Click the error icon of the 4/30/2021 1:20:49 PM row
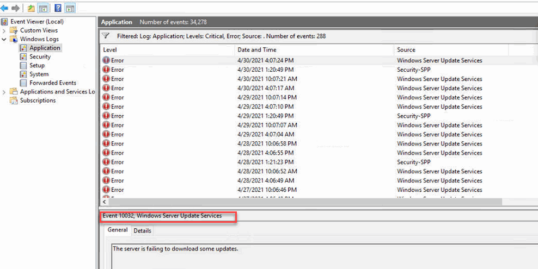This screenshot has height=269, width=538. click(x=106, y=70)
